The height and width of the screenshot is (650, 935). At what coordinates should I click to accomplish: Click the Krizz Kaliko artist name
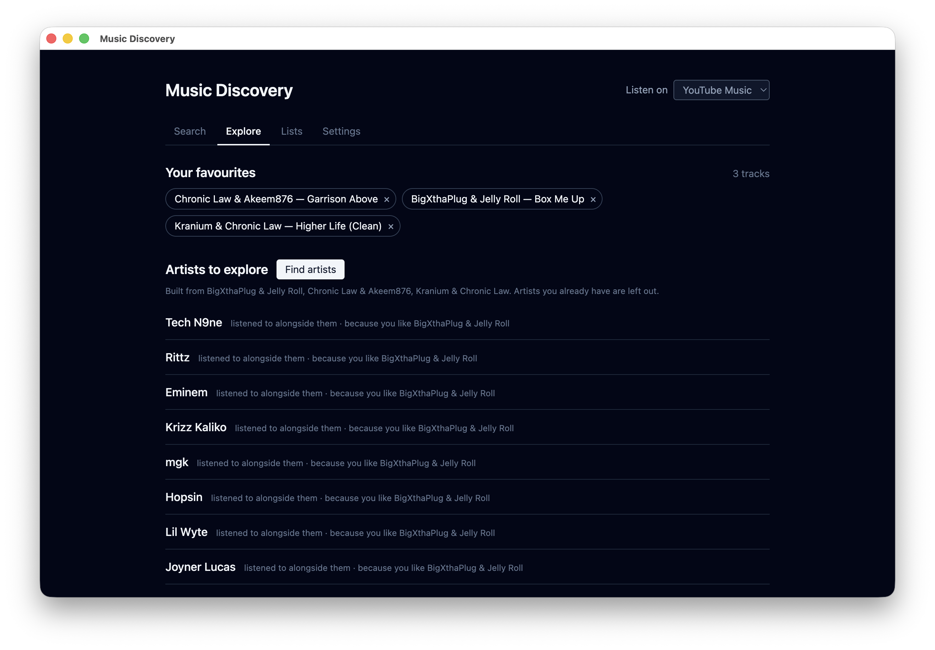point(196,427)
